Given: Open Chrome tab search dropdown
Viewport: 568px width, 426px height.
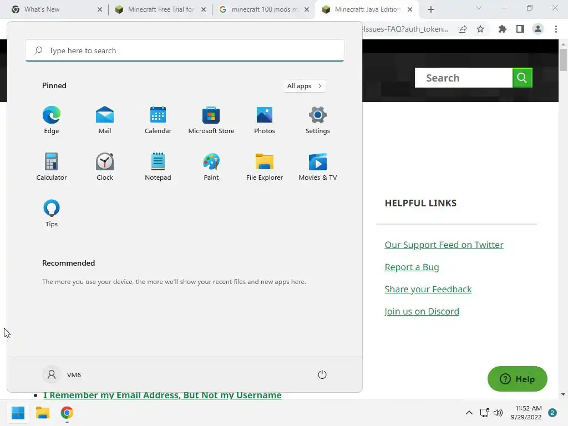Looking at the screenshot, I should click(x=479, y=8).
